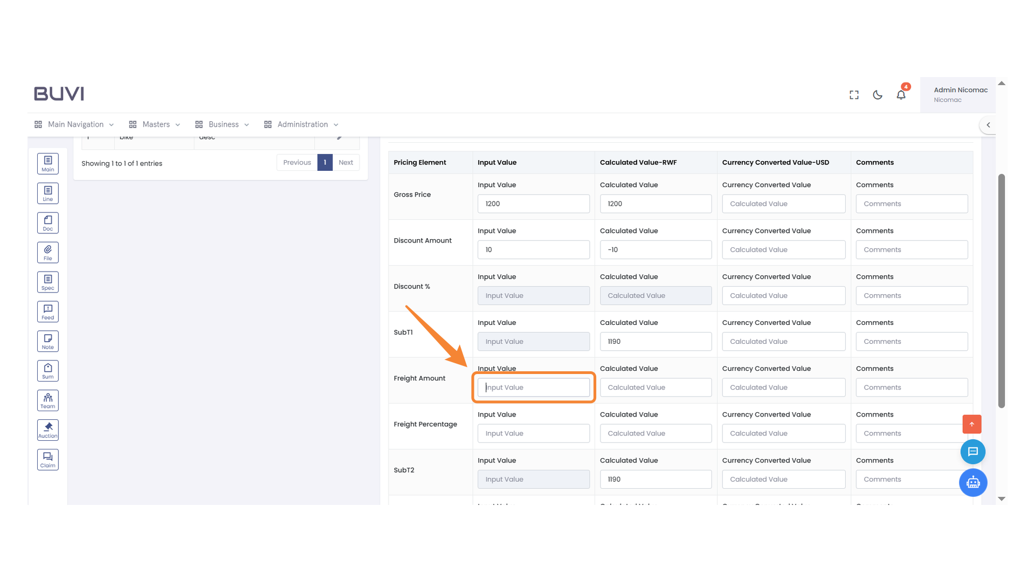Open the Auction sidebar icon

point(47,429)
